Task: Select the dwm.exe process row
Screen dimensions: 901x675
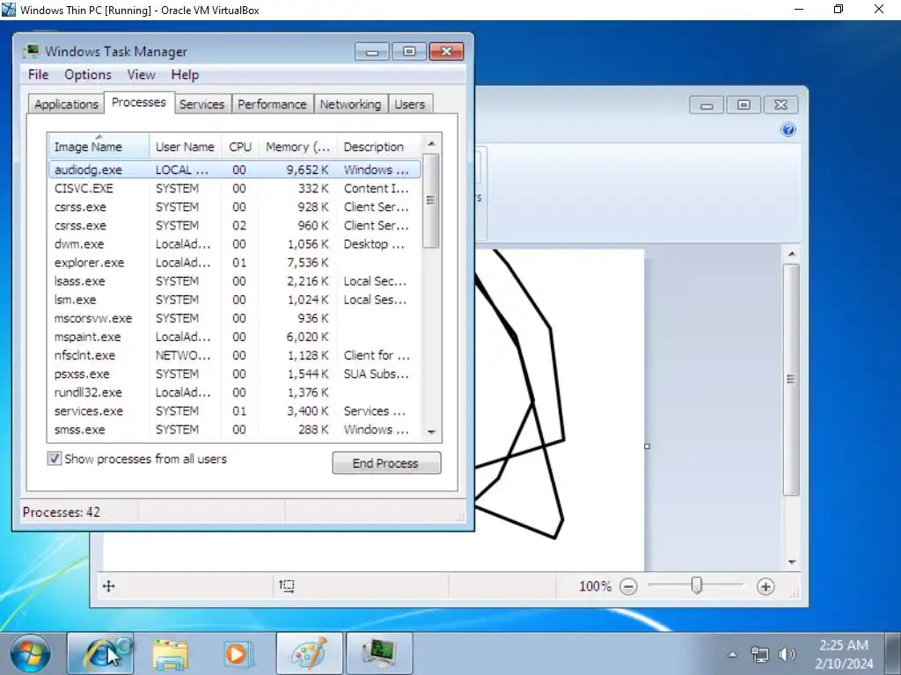Action: 234,244
